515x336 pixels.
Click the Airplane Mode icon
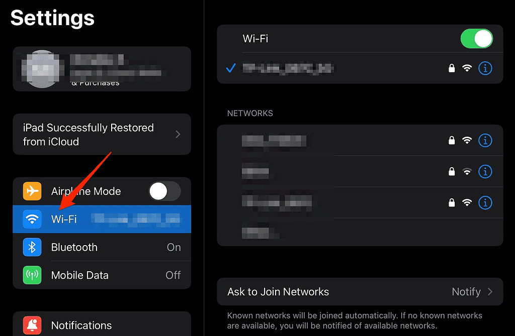(32, 191)
